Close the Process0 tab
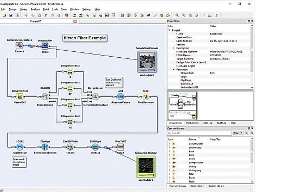Screen dimensions: 288x192 tap(75, 21)
